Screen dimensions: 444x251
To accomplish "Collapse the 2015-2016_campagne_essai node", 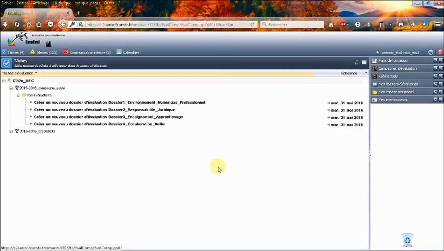I will coord(11,88).
